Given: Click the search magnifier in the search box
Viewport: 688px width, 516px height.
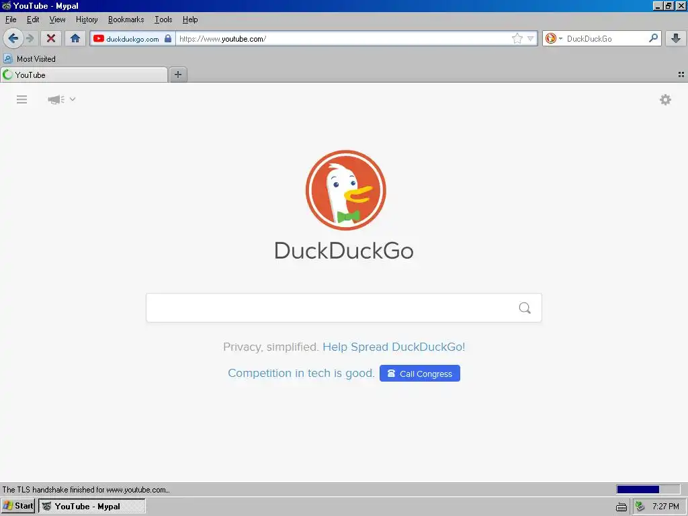Looking at the screenshot, I should 525,308.
